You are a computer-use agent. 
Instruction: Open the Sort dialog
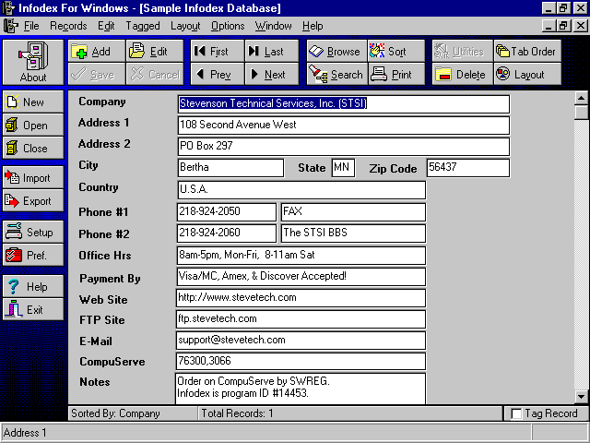pyautogui.click(x=389, y=52)
